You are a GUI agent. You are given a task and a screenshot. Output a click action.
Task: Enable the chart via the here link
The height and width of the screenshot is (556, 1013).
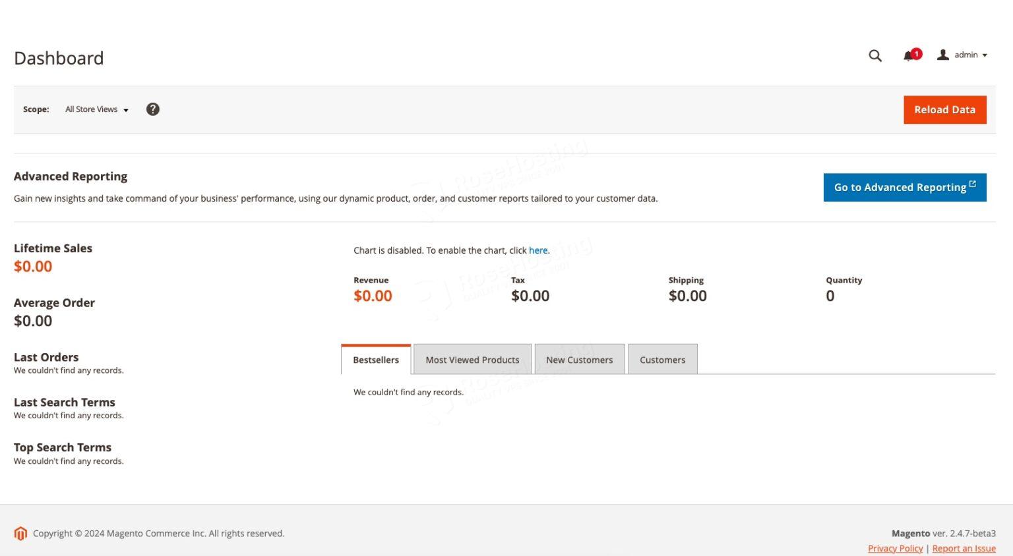pos(538,250)
